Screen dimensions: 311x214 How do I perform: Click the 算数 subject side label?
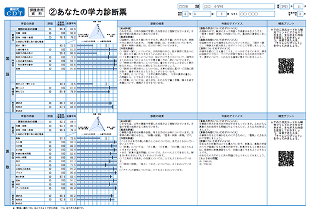pyautogui.click(x=7, y=159)
